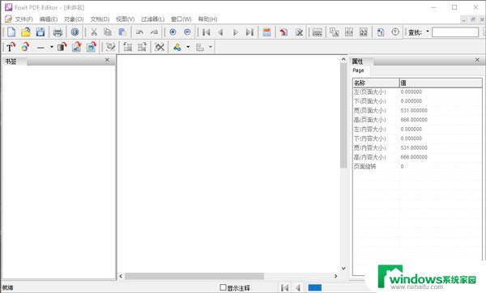Select the Add Text tool (T icon)
This screenshot has width=486, height=293.
point(11,47)
